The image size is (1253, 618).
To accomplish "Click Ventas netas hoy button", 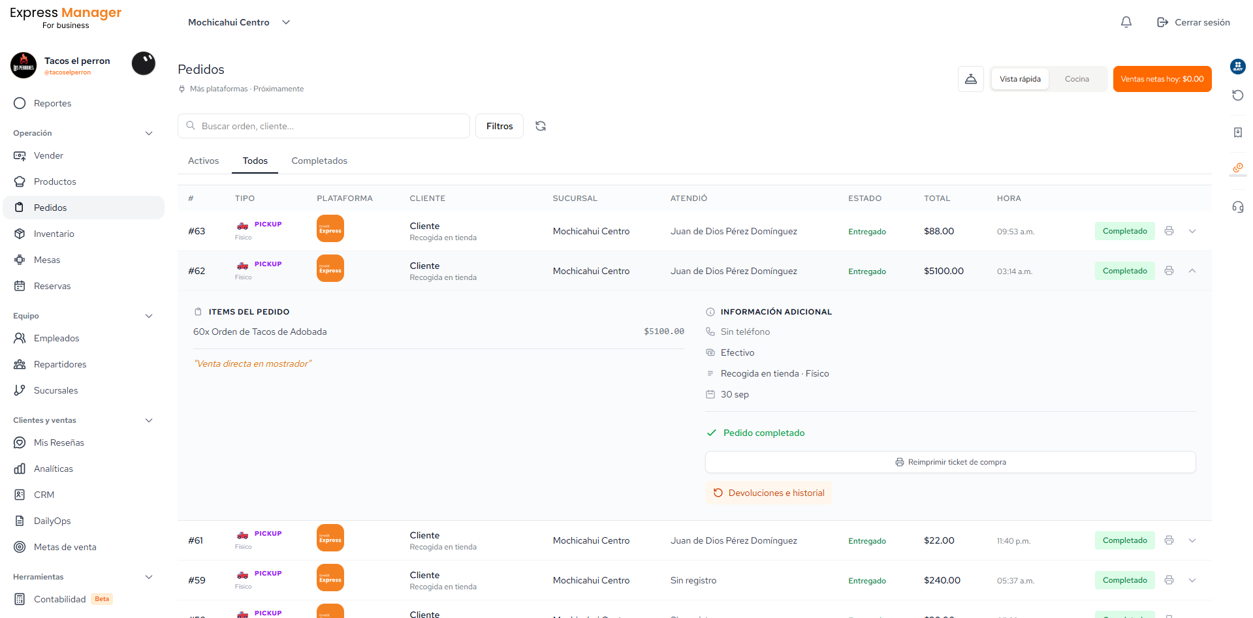I will 1162,79.
